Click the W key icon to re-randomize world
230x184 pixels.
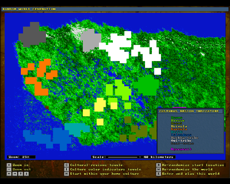[158, 169]
